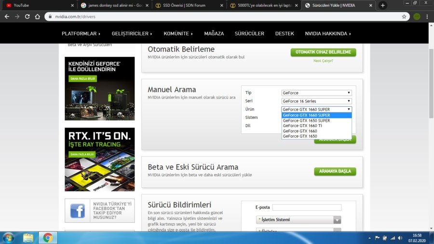Click the E-posta input field
The image size is (434, 244).
point(307,207)
